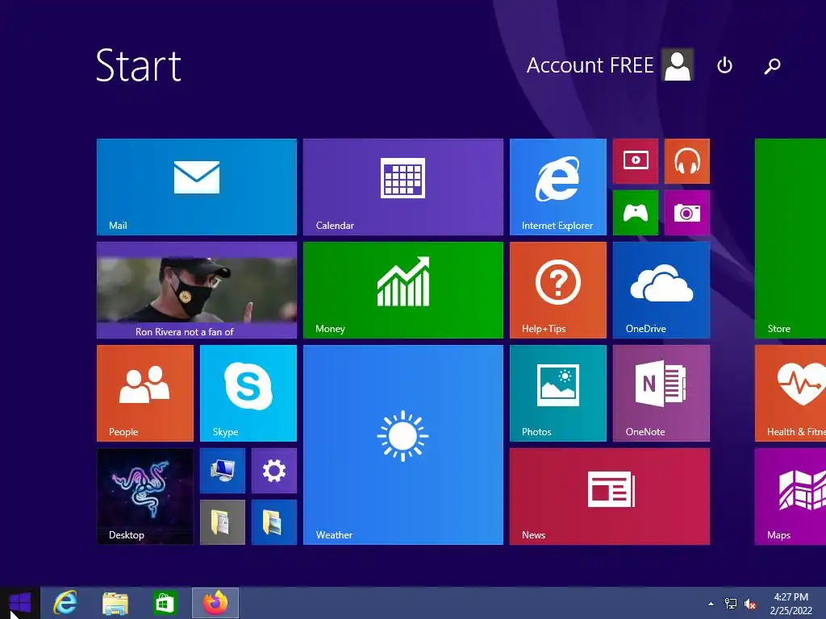
Task: Open the Store tile
Action: [x=791, y=239]
